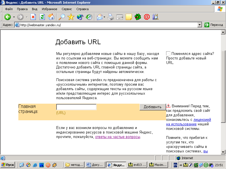Switch to the метод... folder taskbar button

coord(74,165)
